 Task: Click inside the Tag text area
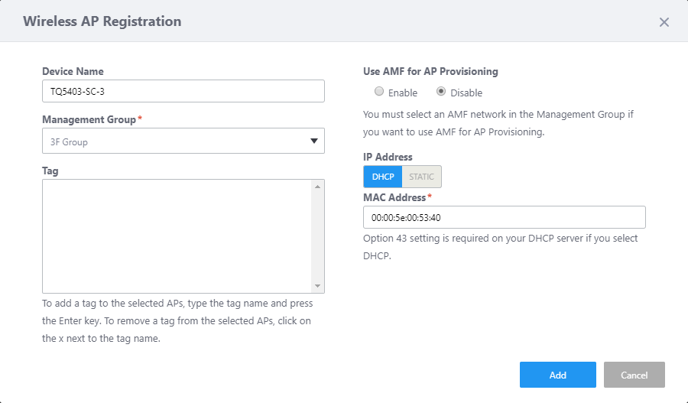pos(177,236)
